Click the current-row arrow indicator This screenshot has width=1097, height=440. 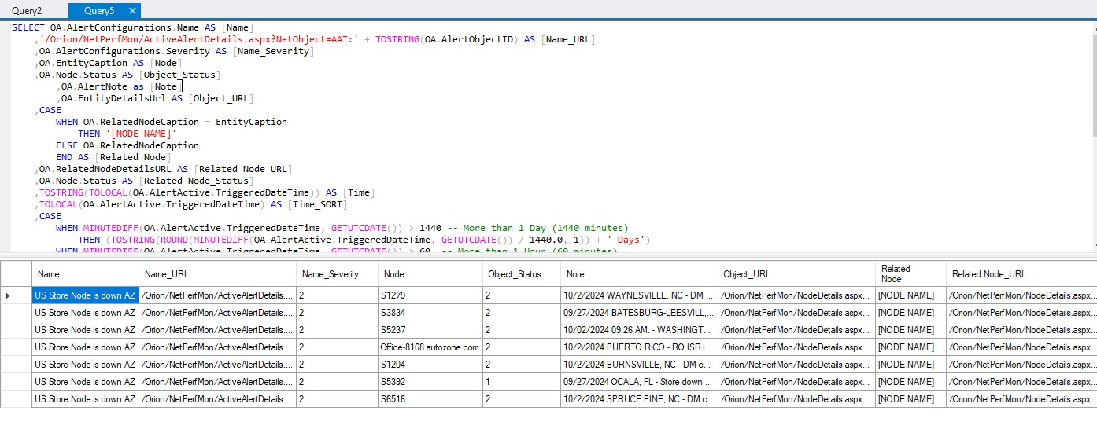tap(9, 295)
